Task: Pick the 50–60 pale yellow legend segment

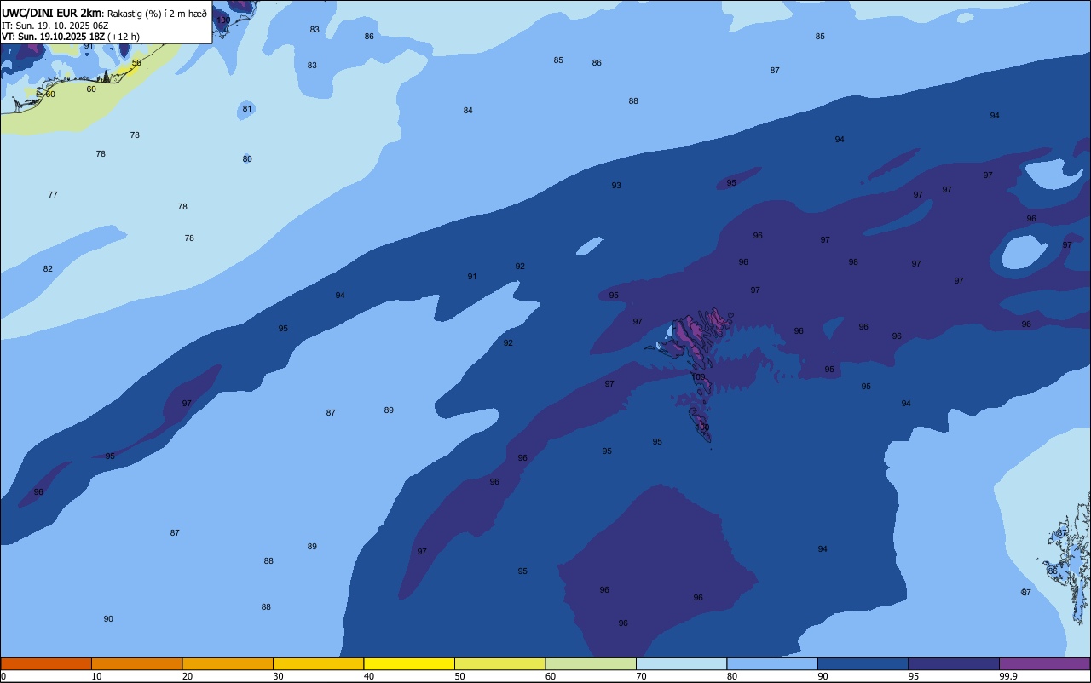Action: coord(499,663)
